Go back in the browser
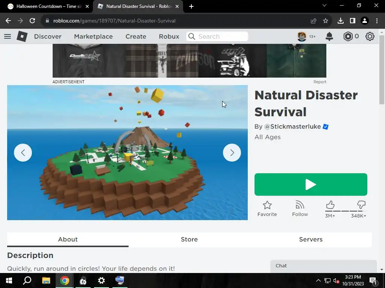Image resolution: width=385 pixels, height=288 pixels. [8, 21]
